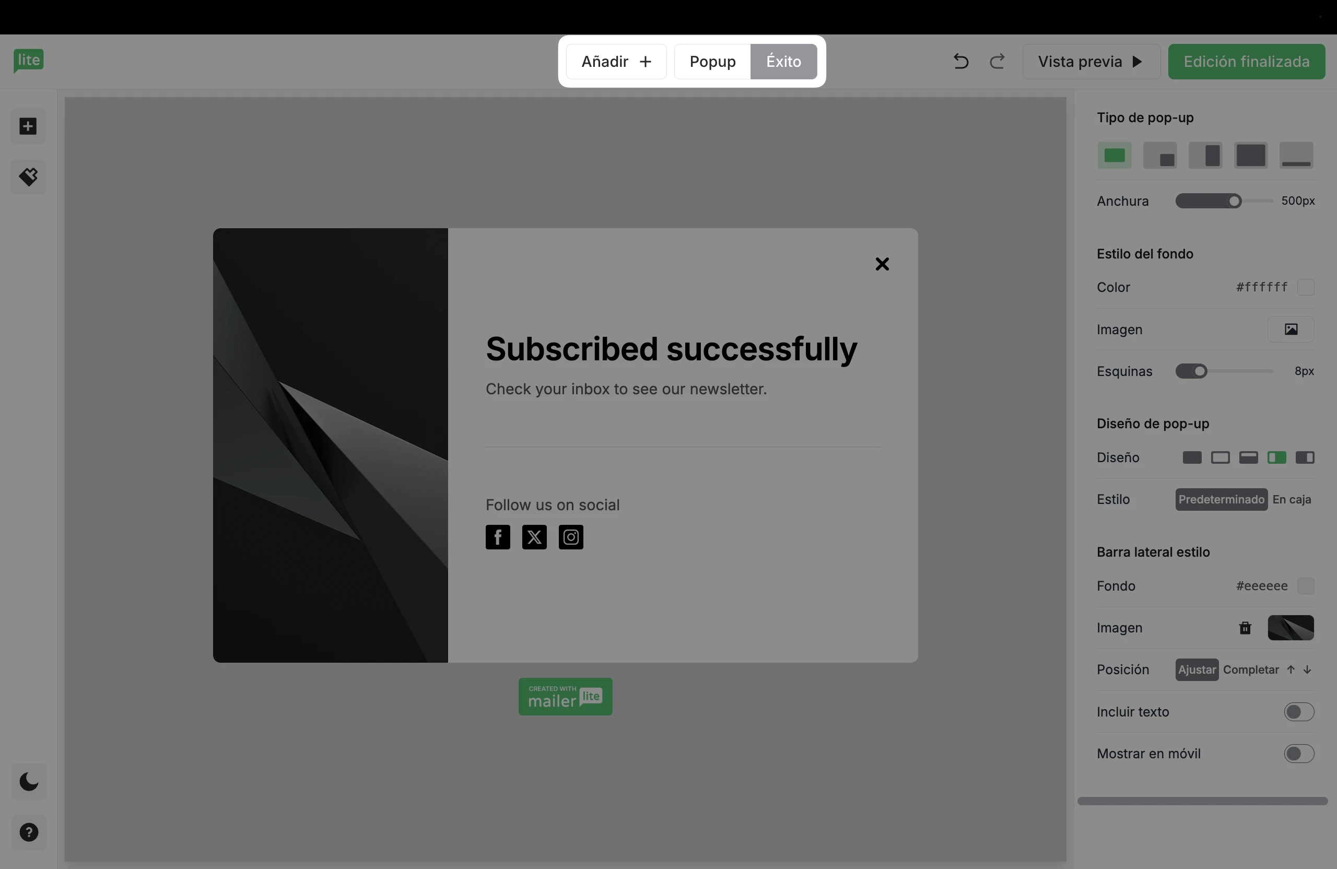Click the undo arrow icon
Viewport: 1337px width, 869px height.
point(960,61)
